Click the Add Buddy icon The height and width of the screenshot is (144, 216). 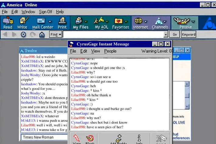[x=118, y=139]
